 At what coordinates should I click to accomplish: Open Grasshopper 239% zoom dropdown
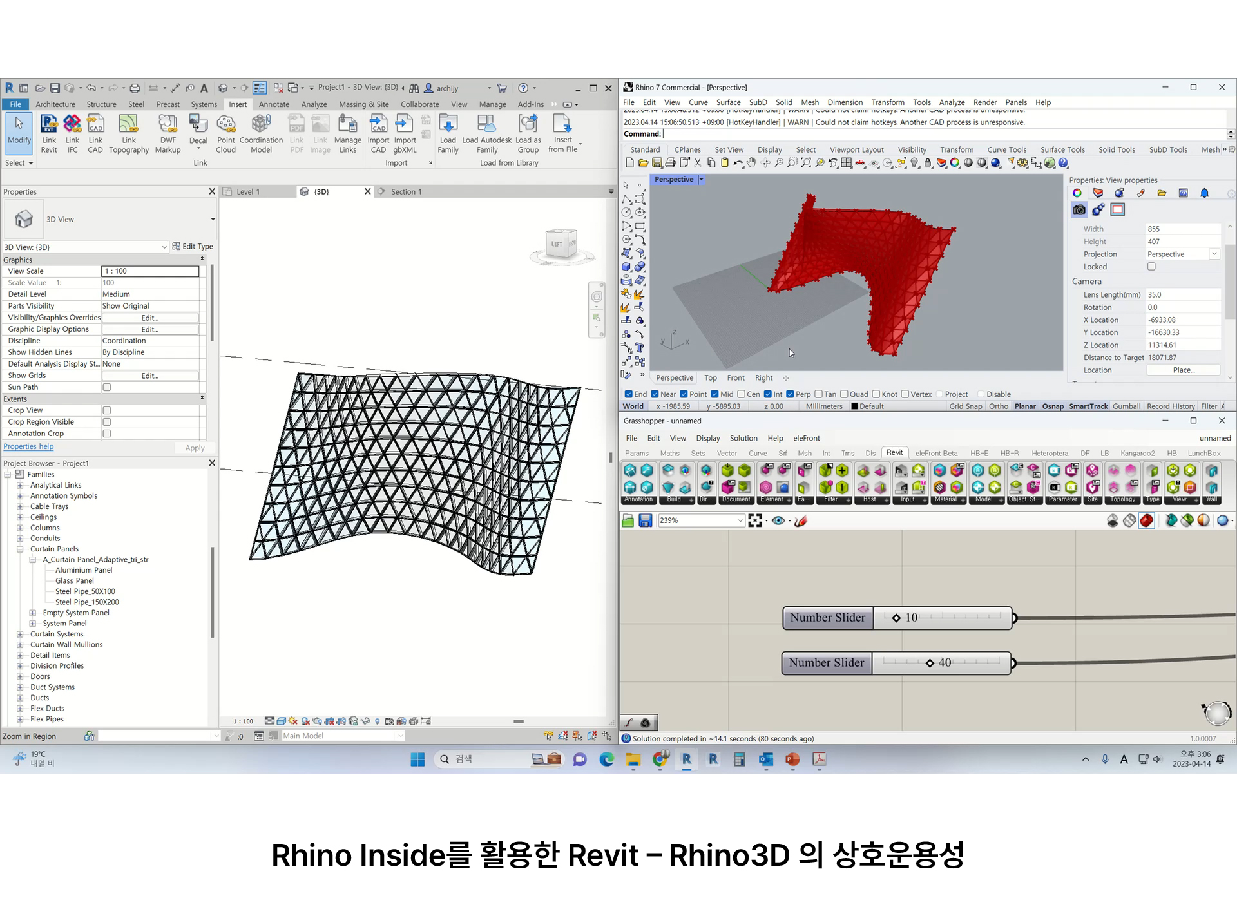[x=740, y=520]
